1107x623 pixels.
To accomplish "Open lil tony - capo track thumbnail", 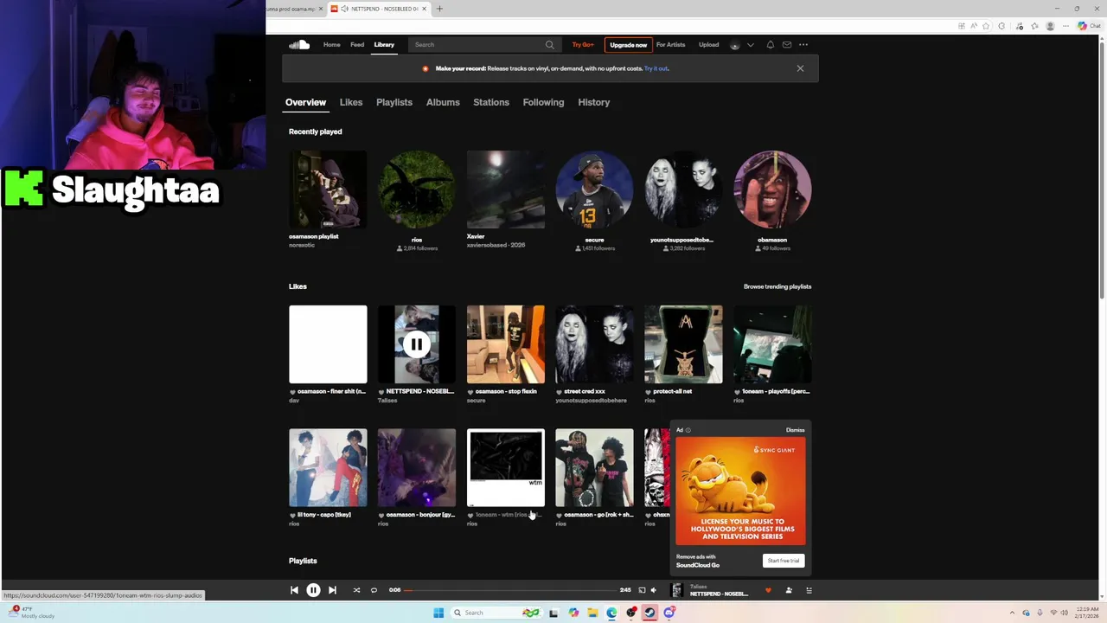I will click(328, 468).
